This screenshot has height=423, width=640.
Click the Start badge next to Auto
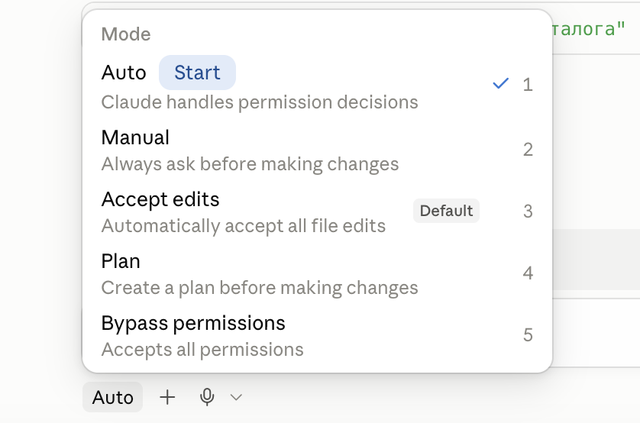click(x=197, y=73)
